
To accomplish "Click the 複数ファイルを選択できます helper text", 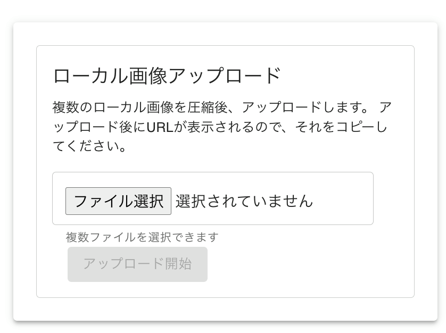I will [142, 237].
